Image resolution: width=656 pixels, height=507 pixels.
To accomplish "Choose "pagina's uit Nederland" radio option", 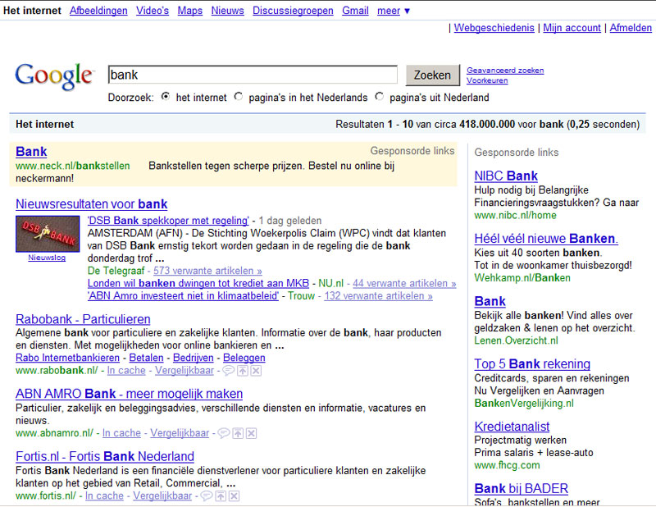I will click(379, 97).
